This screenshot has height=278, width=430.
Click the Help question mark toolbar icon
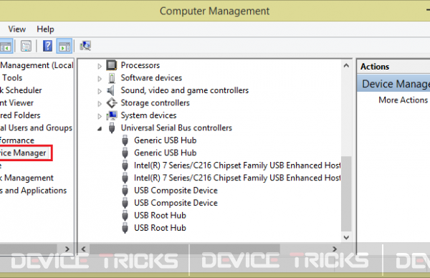click(47, 46)
